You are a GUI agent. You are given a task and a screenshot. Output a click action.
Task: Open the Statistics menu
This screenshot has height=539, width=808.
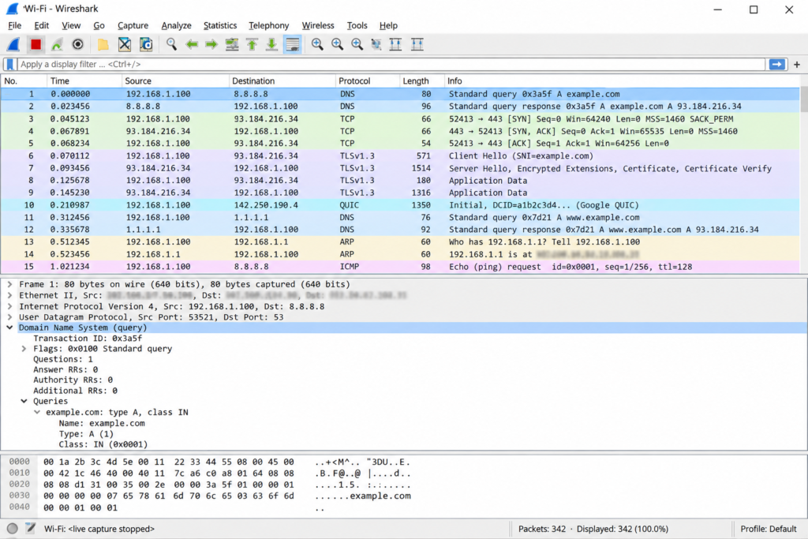coord(220,25)
